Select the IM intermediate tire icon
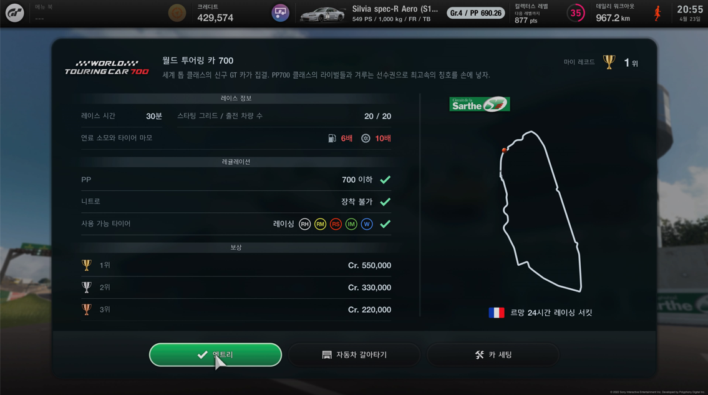Image resolution: width=708 pixels, height=395 pixels. click(351, 224)
